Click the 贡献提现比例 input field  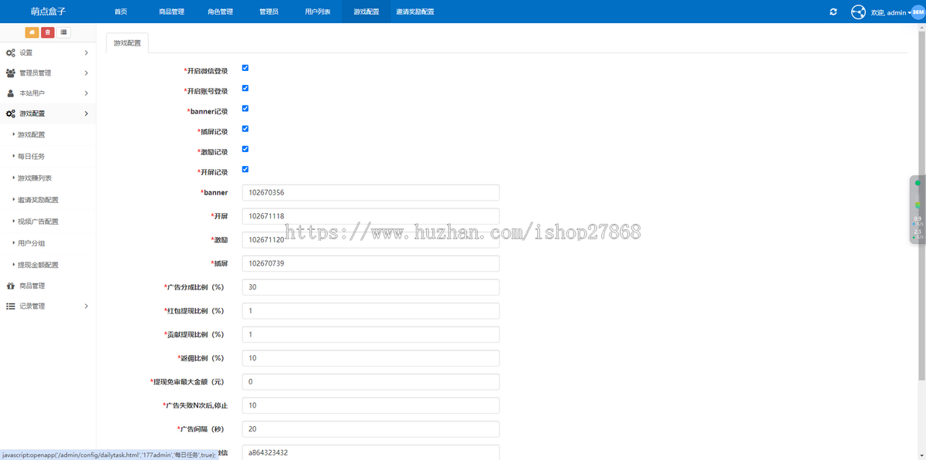click(370, 334)
